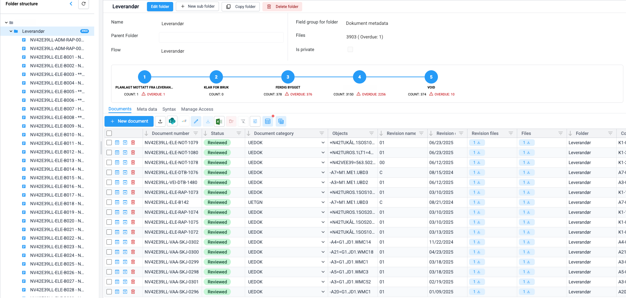This screenshot has height=298, width=626.
Task: Tick the checkbox for NV42E39LL-ELE-B142 row
Action: tap(109, 202)
